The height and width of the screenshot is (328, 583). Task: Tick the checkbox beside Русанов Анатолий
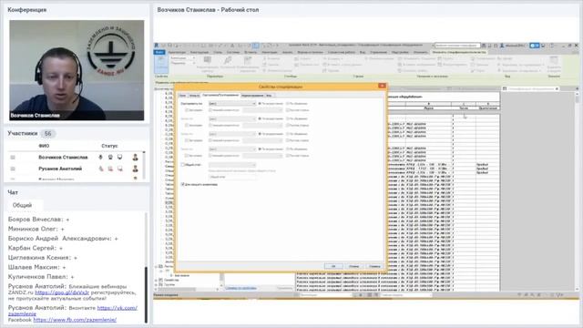(x=13, y=169)
